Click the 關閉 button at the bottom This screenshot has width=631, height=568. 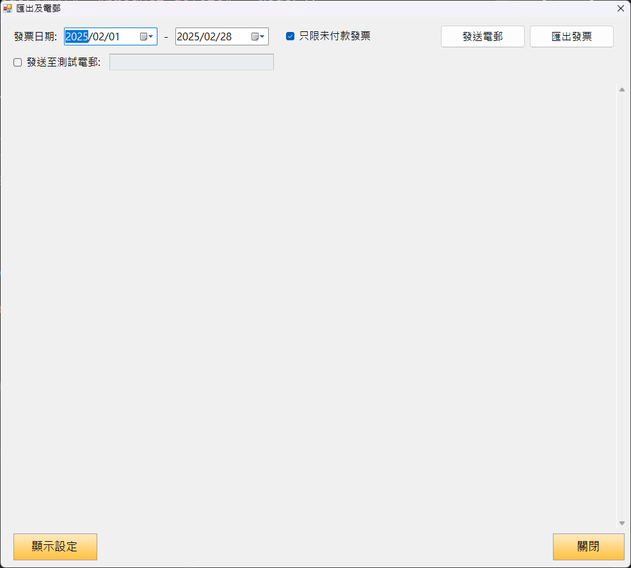tap(588, 547)
